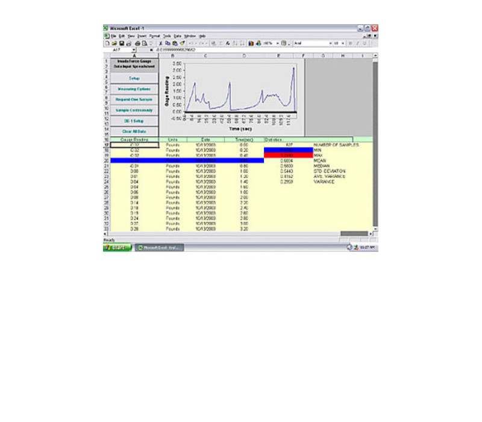The image size is (482, 422).
Task: Click the Insert Function fx icon
Action: pos(228,43)
